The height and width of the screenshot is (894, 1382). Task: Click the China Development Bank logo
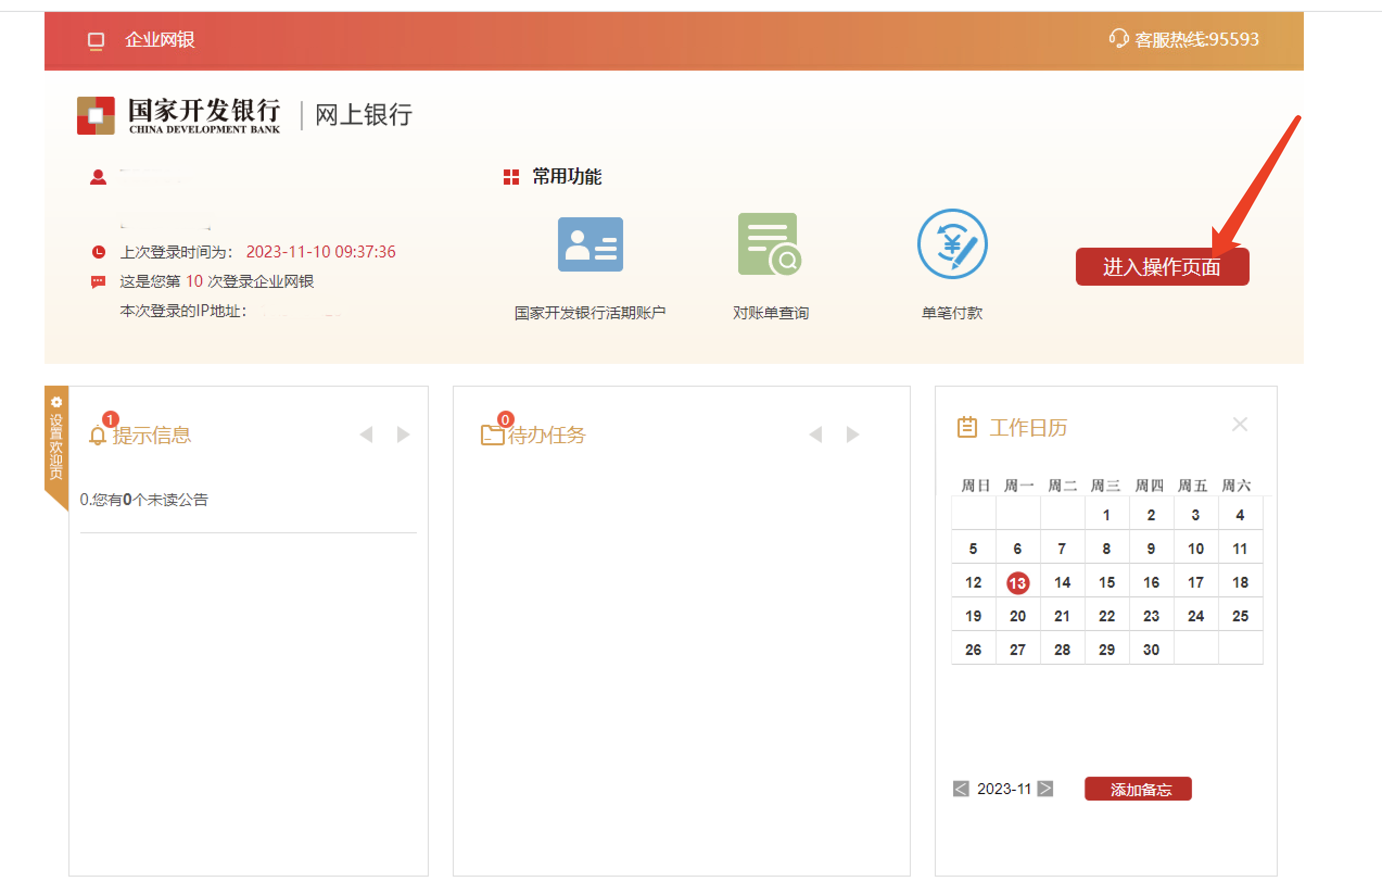(96, 115)
